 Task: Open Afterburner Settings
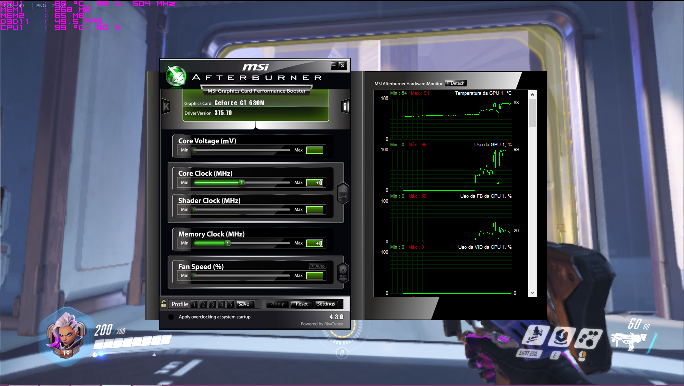[x=326, y=304]
